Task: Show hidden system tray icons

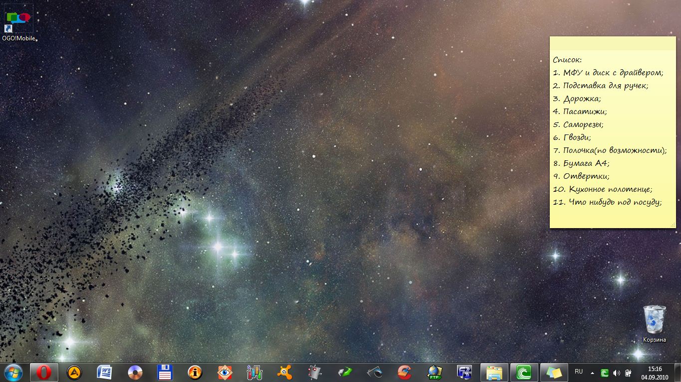Action: (x=592, y=373)
